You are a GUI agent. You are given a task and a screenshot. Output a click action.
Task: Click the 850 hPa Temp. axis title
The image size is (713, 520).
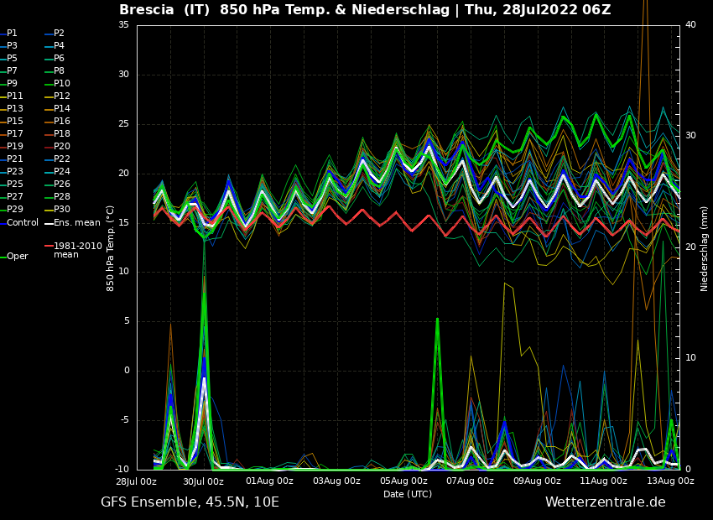111,248
